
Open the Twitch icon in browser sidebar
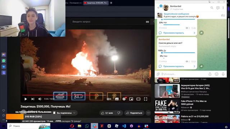(x=4, y=73)
